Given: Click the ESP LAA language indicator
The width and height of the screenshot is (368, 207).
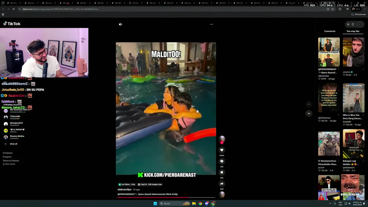Looking at the screenshot, I should [340, 204].
